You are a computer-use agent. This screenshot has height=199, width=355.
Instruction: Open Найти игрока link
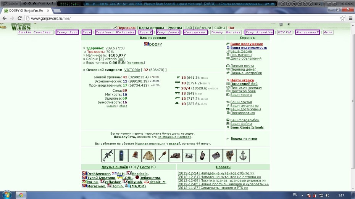point(242,80)
